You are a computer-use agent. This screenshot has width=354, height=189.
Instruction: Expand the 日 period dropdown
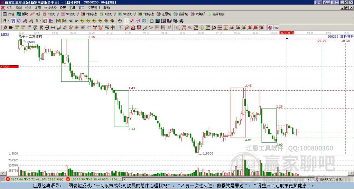pos(8,21)
